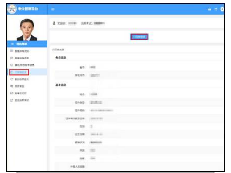Click the icon beside 查看报考须知 in the sidebar
This screenshot has width=231, height=173.
[x=12, y=51]
